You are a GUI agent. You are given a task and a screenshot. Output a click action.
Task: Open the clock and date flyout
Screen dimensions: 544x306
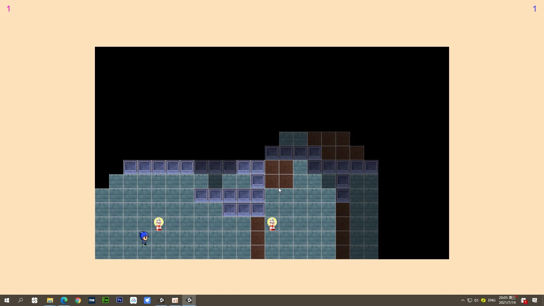point(507,300)
